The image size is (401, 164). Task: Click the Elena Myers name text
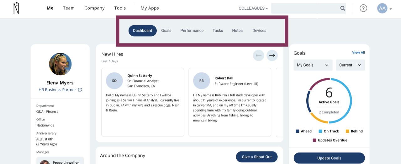coord(60,83)
